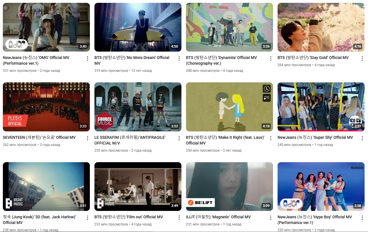This screenshot has width=368, height=232.
Task: Open options menu for LE SSERAFIM 'ANTIFRAGILE'
Action: (x=179, y=138)
